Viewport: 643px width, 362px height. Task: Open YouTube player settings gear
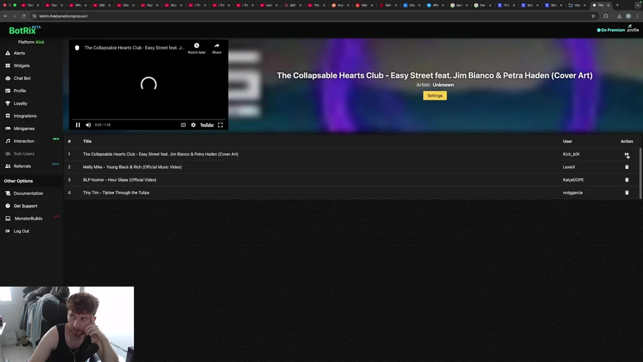pos(193,125)
